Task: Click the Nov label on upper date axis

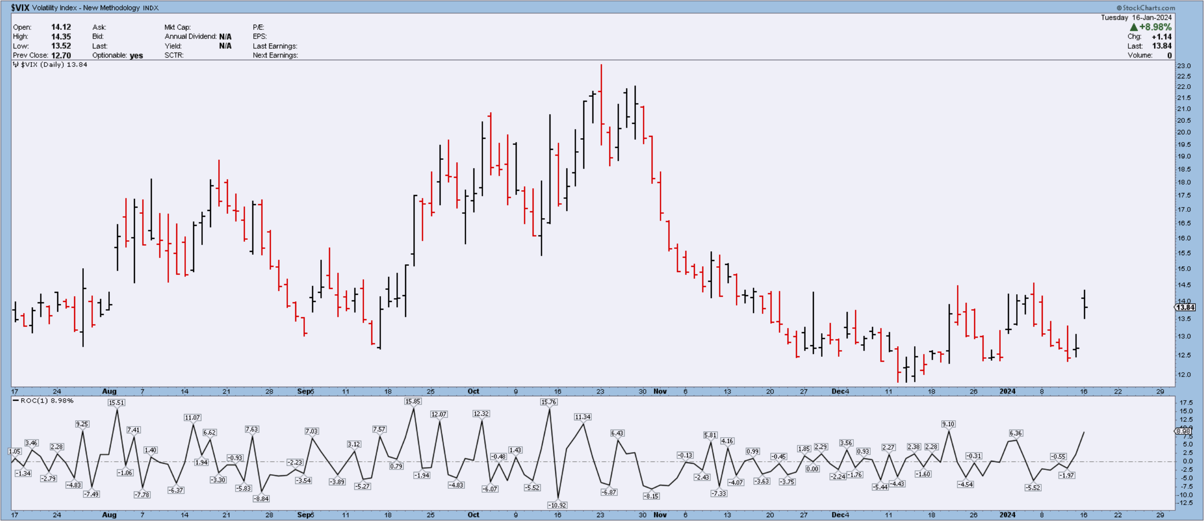Action: click(x=660, y=391)
